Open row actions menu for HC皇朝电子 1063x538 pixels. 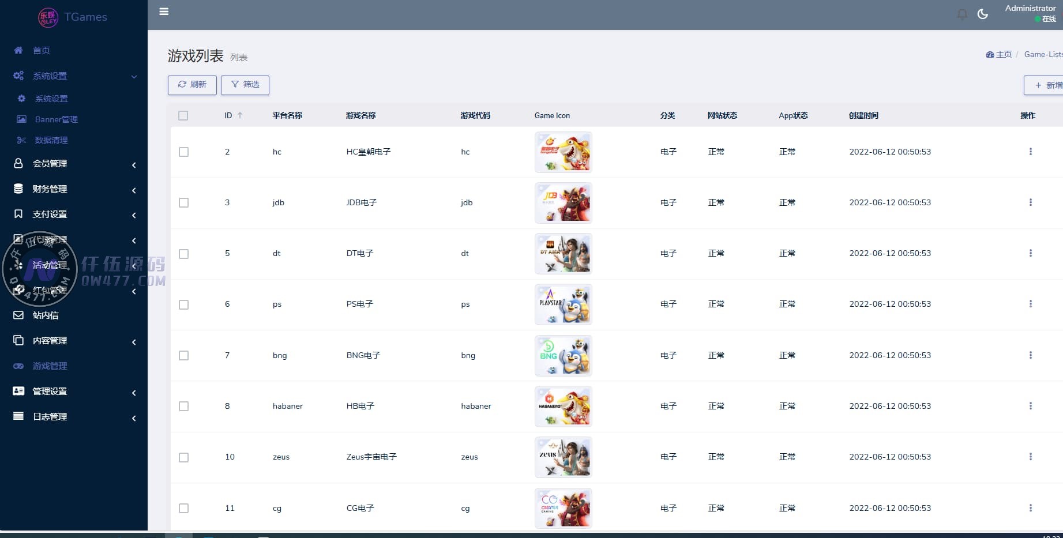pos(1030,152)
